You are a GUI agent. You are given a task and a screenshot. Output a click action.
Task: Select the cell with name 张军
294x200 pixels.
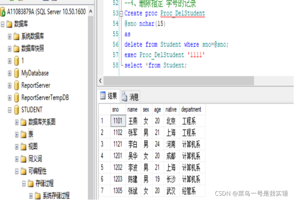tap(134, 133)
